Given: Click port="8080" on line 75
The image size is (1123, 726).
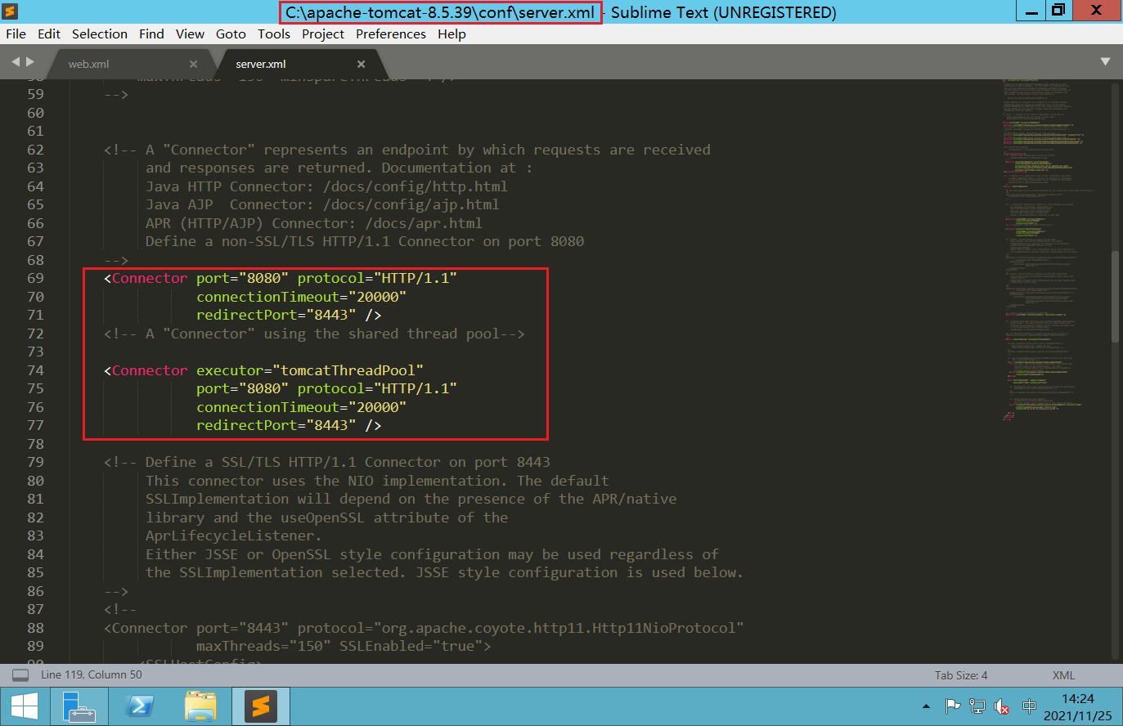Looking at the screenshot, I should (242, 388).
